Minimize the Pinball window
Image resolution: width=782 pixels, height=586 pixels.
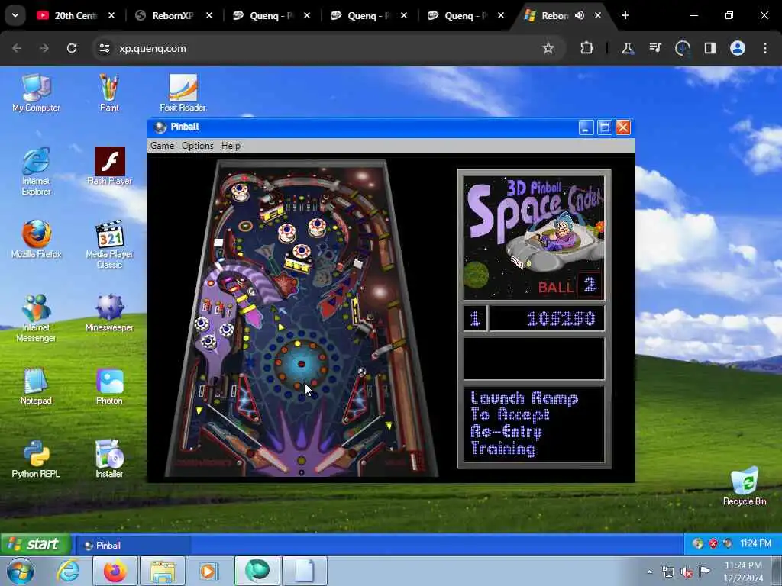click(x=586, y=127)
